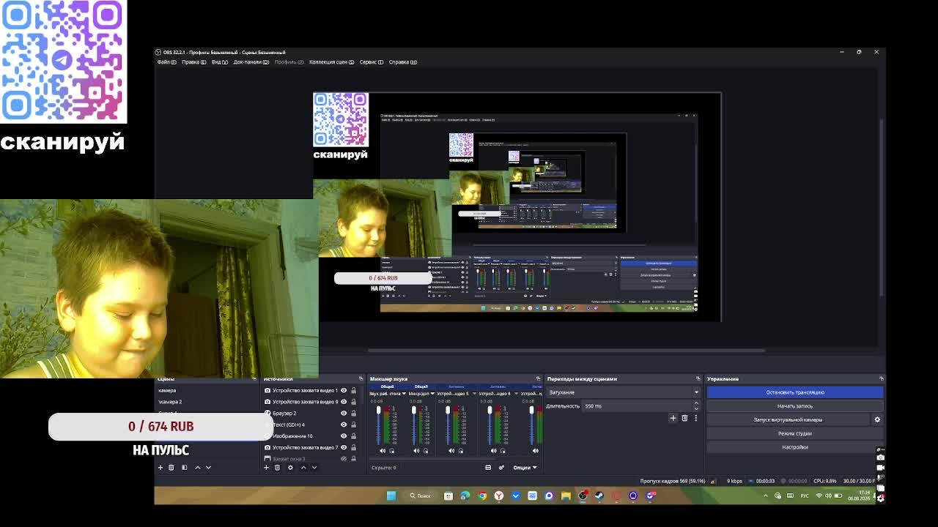Mute the Микр/доп audio channel
The height and width of the screenshot is (527, 938).
click(416, 451)
